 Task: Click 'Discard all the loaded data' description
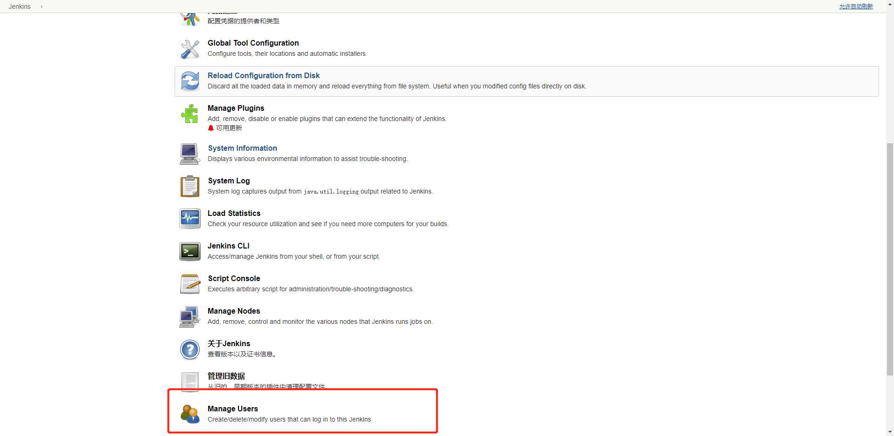397,86
